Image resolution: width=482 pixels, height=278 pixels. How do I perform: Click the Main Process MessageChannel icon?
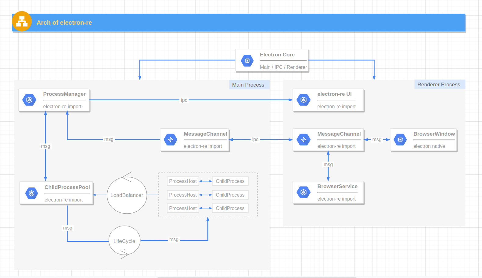tap(171, 140)
